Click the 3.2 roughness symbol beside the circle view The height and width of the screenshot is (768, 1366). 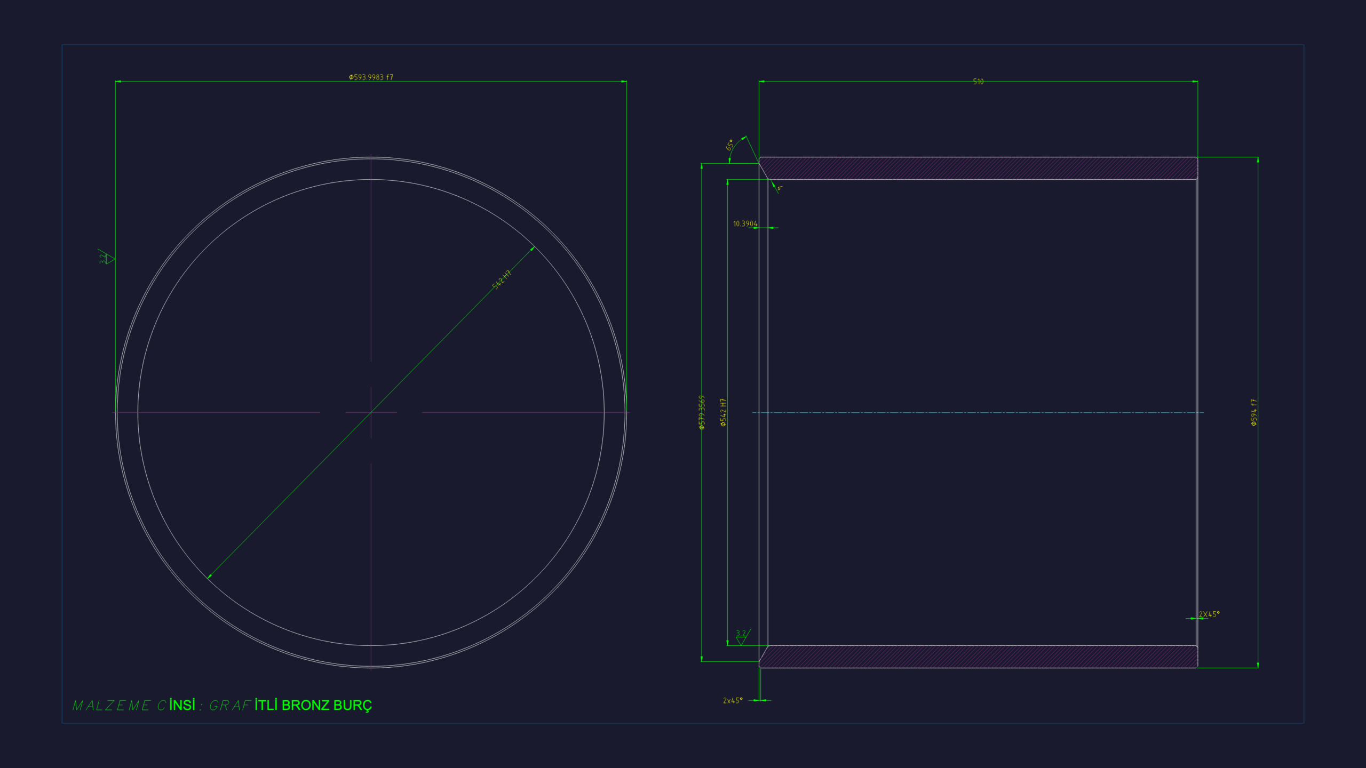(106, 257)
